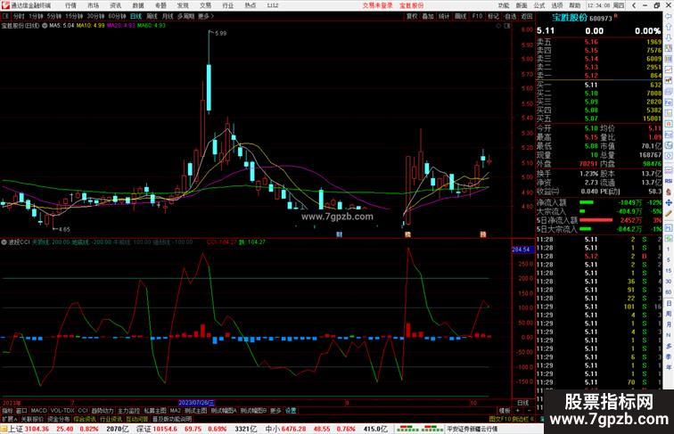Select the 日线 daily period
Viewport: 674px width, 434px height.
click(136, 16)
